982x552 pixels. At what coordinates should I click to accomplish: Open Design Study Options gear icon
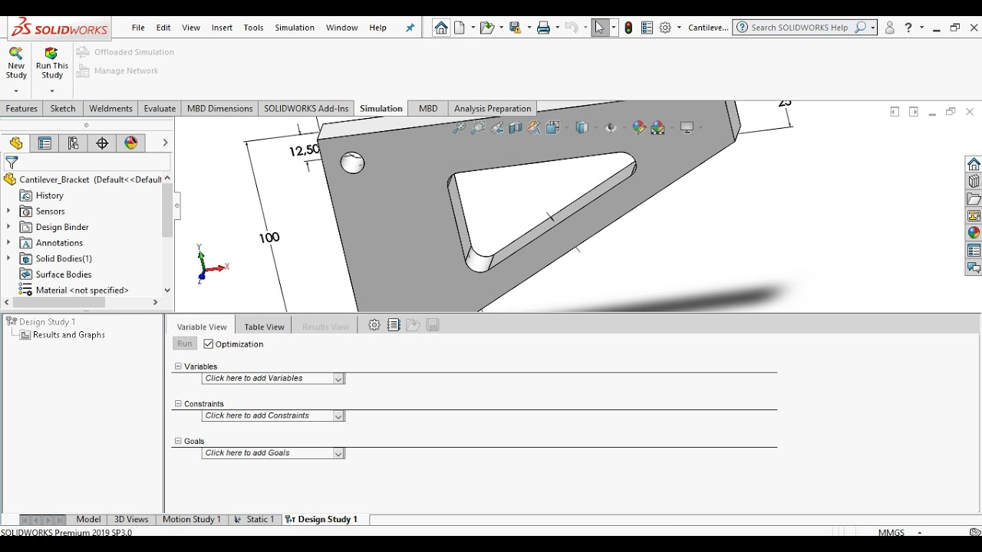(374, 325)
